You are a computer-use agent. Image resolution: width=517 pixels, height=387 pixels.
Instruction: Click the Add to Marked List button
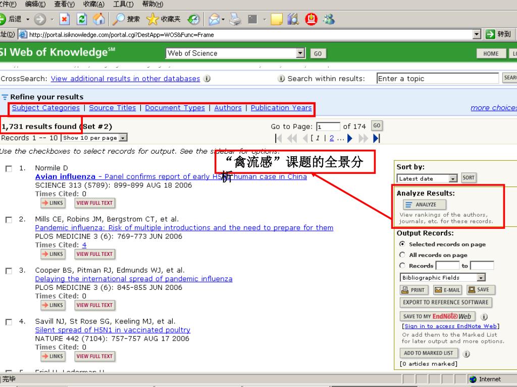(429, 353)
